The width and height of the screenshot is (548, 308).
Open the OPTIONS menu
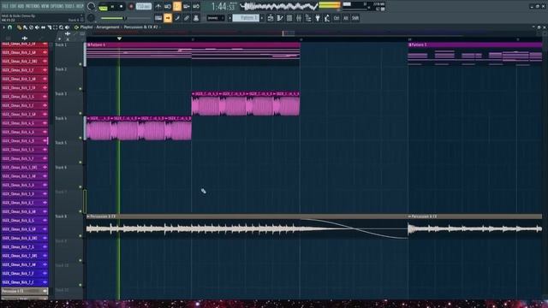coord(57,6)
